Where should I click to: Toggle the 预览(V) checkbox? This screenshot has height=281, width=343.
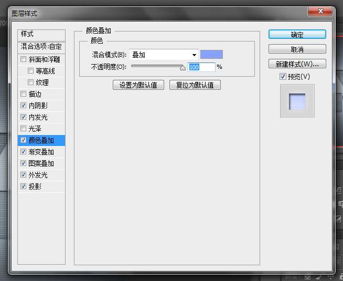point(283,77)
